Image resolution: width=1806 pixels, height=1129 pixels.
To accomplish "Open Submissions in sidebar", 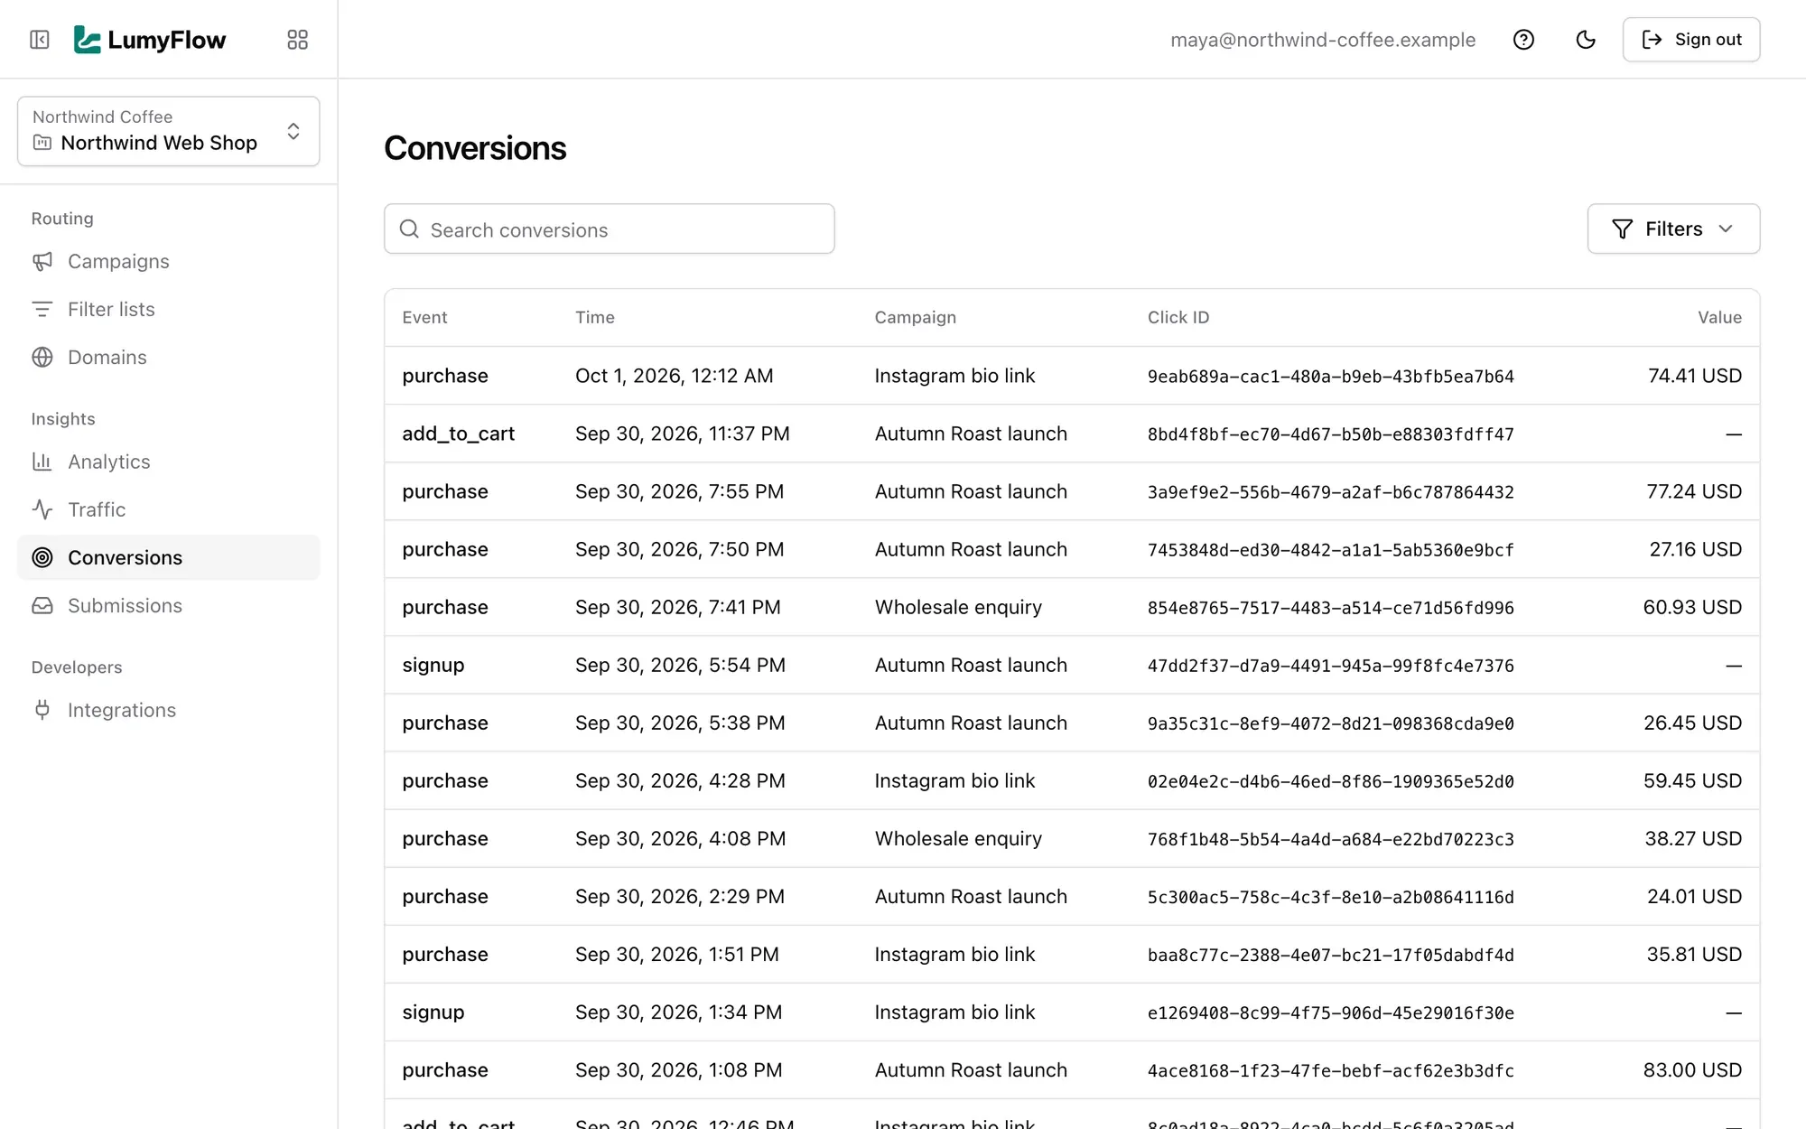I will tap(169, 605).
